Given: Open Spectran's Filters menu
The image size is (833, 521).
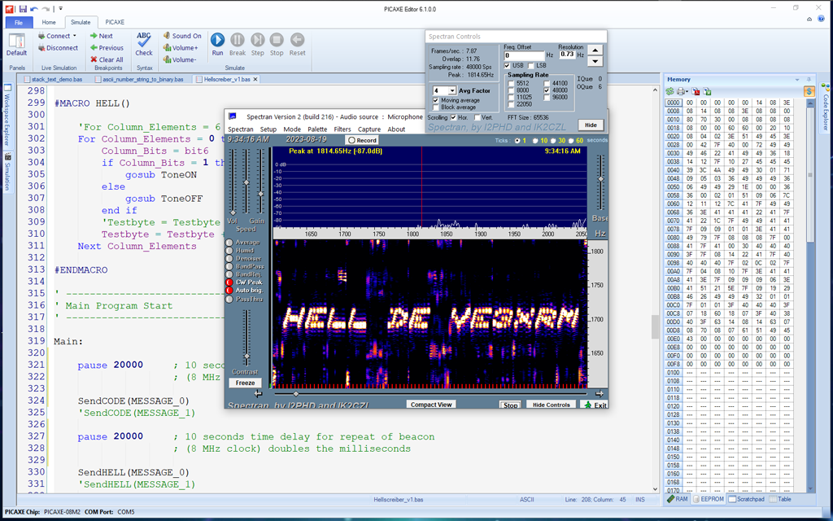Looking at the screenshot, I should coord(342,129).
